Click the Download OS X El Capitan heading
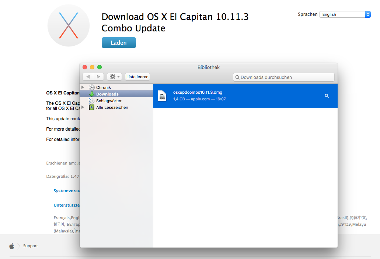 [175, 22]
